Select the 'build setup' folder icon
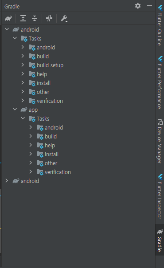164x268 pixels. pyautogui.click(x=32, y=65)
